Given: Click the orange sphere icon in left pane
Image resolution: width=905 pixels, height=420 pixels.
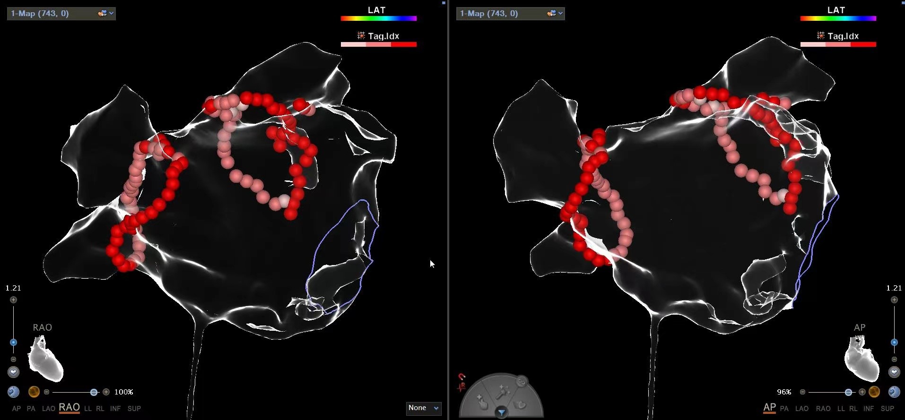Looking at the screenshot, I should click(34, 392).
